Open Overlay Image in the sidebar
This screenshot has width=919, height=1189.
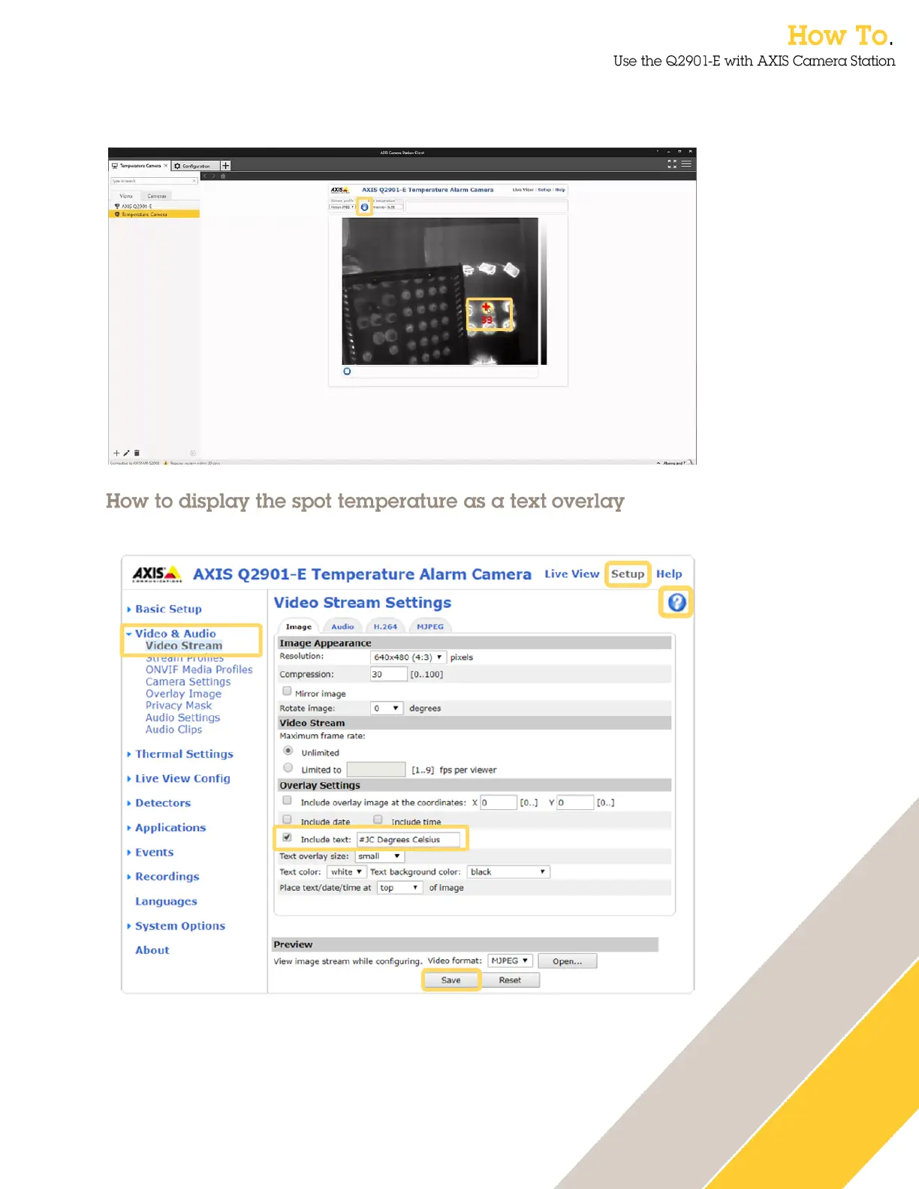tap(183, 694)
